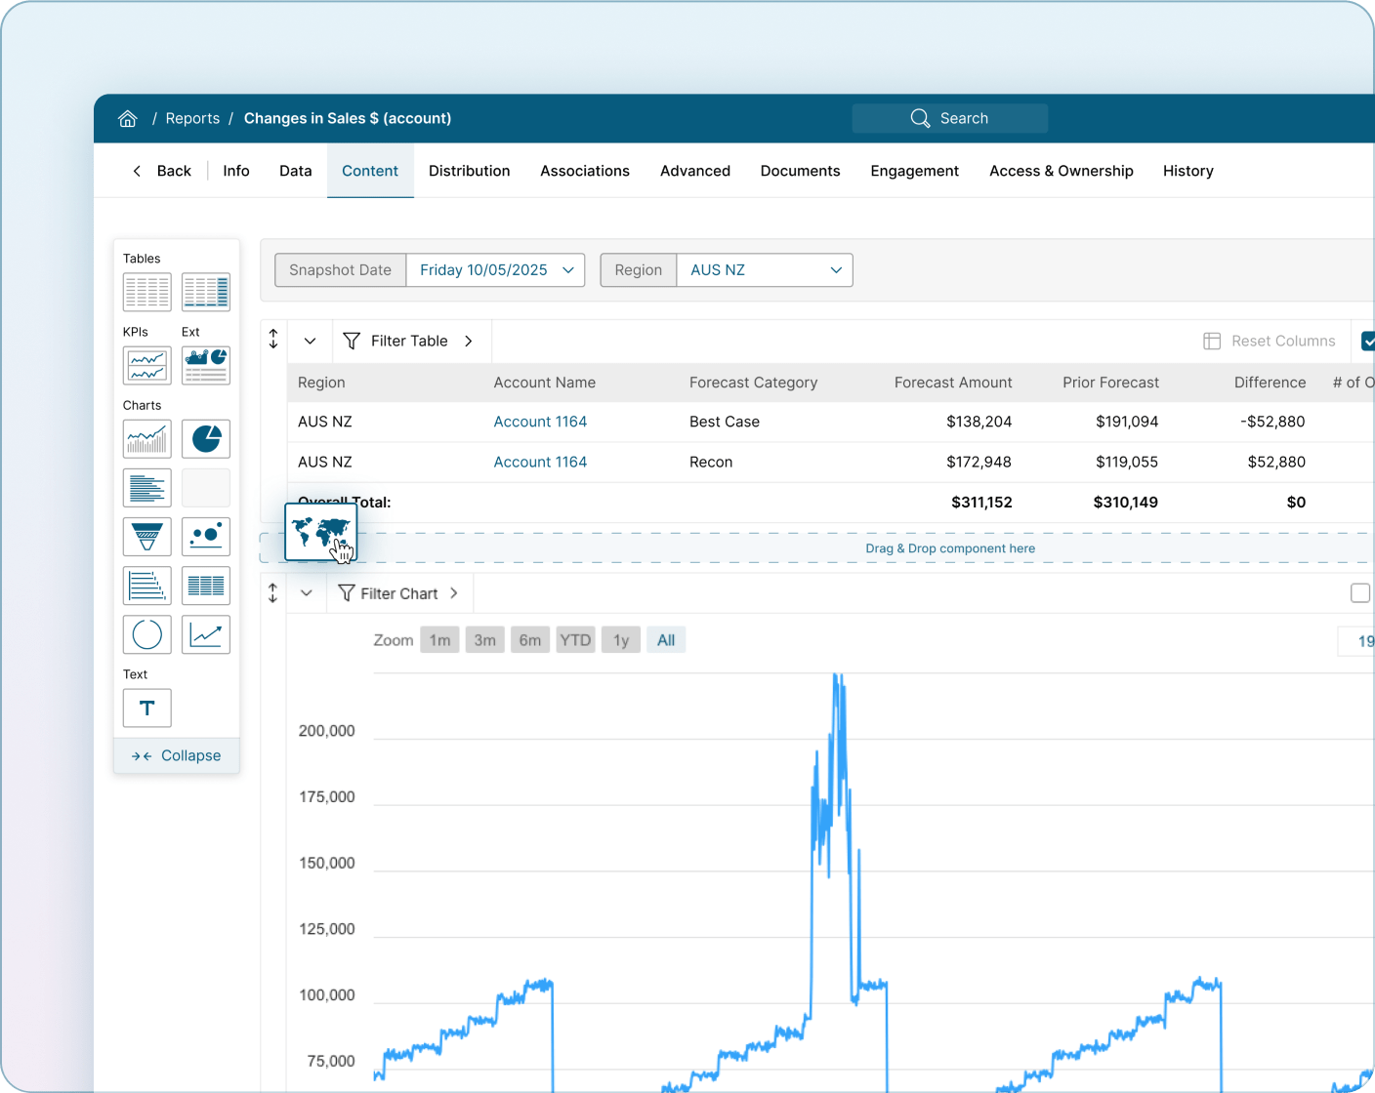Select the pie chart component from Charts palette

(206, 439)
